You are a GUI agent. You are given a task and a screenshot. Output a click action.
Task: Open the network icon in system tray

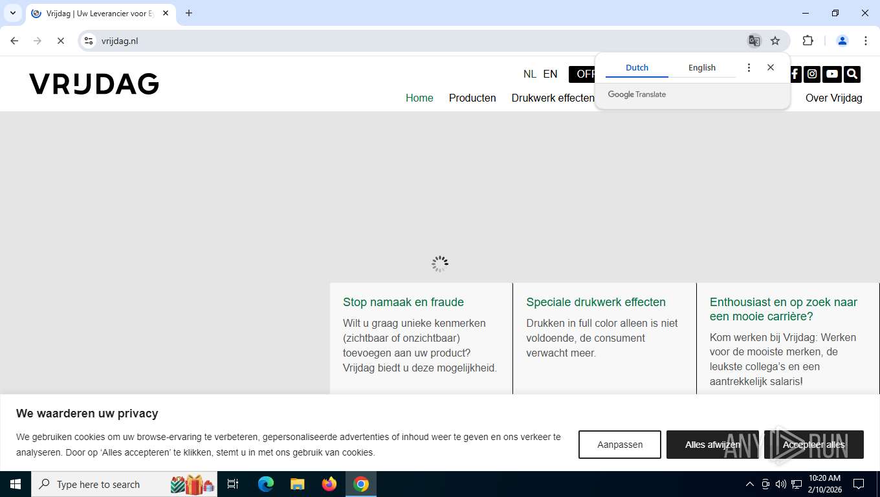797,484
